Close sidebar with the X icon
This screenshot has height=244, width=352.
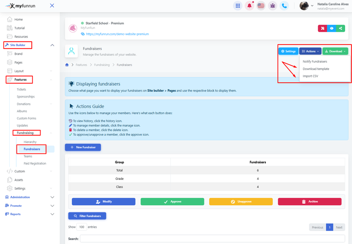pyautogui.click(x=52, y=6)
